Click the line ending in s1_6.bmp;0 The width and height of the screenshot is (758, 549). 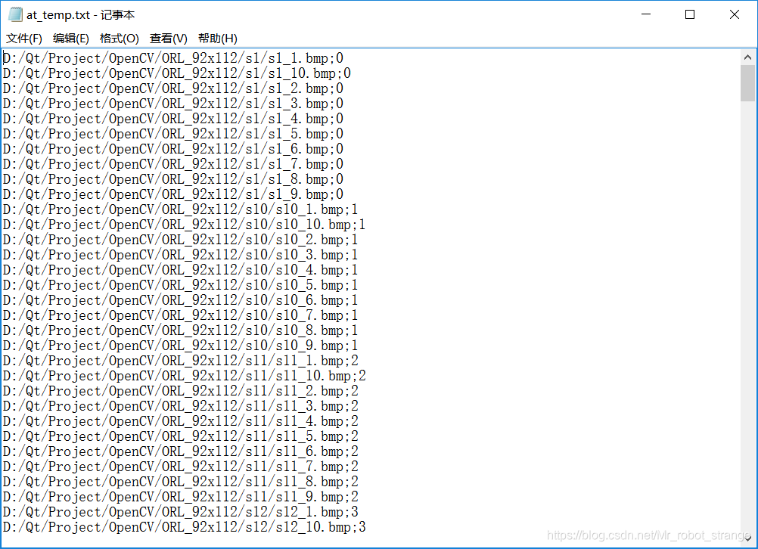click(x=173, y=149)
